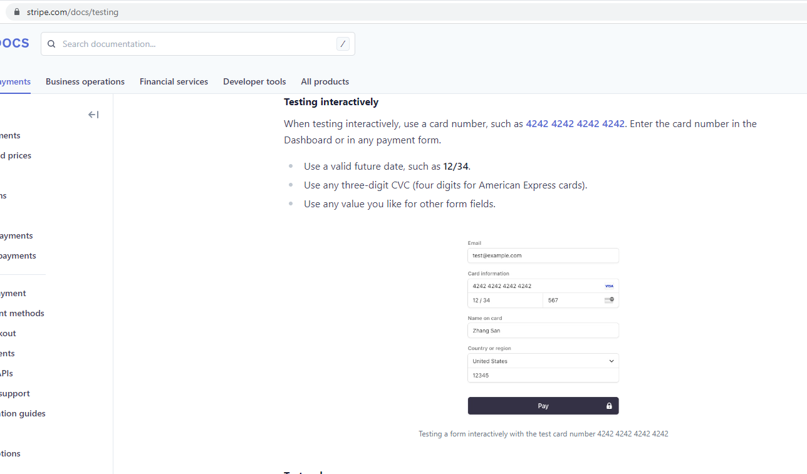Collapse the sidebar with the arrow icon

pyautogui.click(x=93, y=115)
